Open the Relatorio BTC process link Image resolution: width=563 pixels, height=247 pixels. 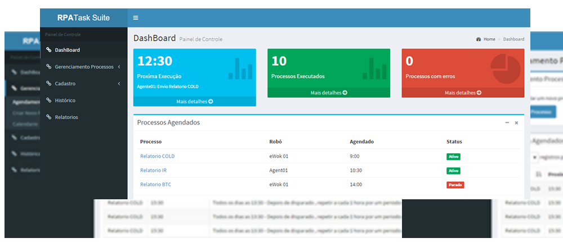154,185
